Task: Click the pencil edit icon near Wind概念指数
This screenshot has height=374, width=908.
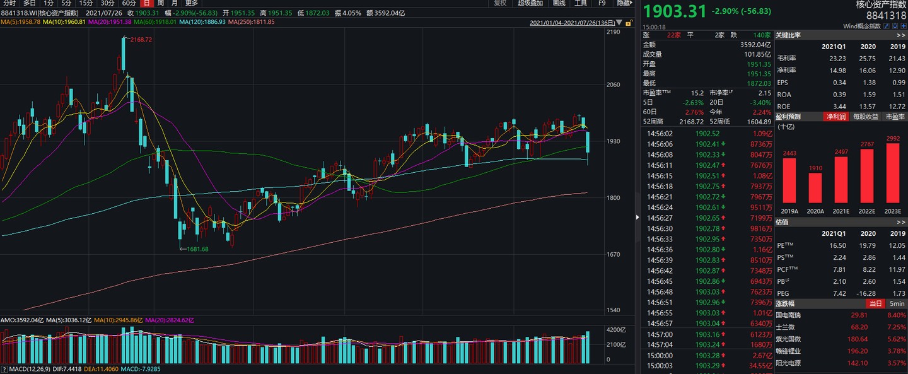Action: point(886,26)
